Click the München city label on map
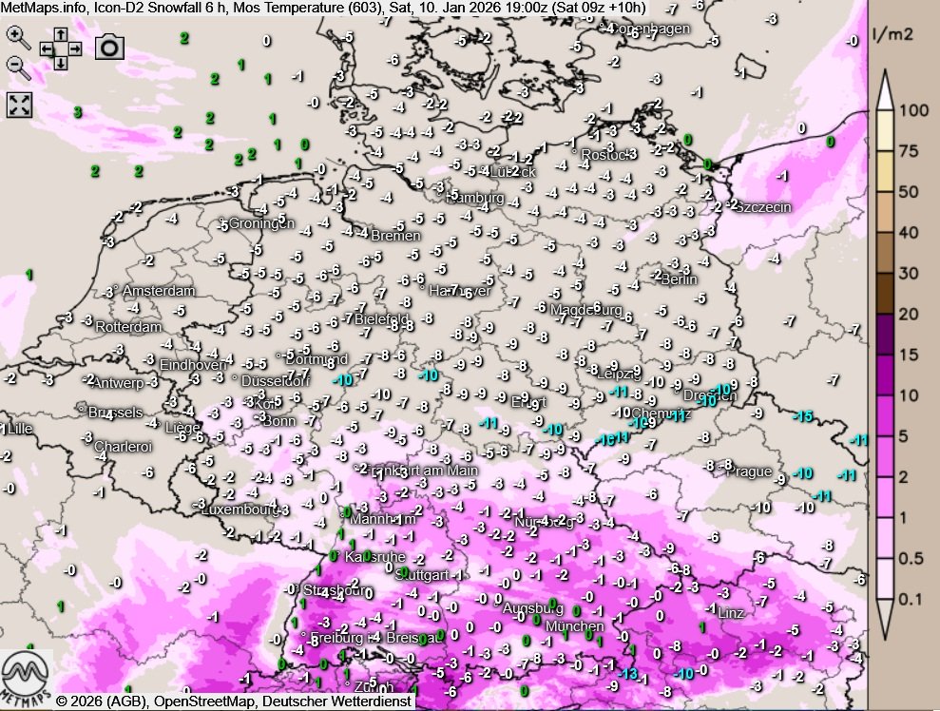The width and height of the screenshot is (940, 711). point(574,626)
